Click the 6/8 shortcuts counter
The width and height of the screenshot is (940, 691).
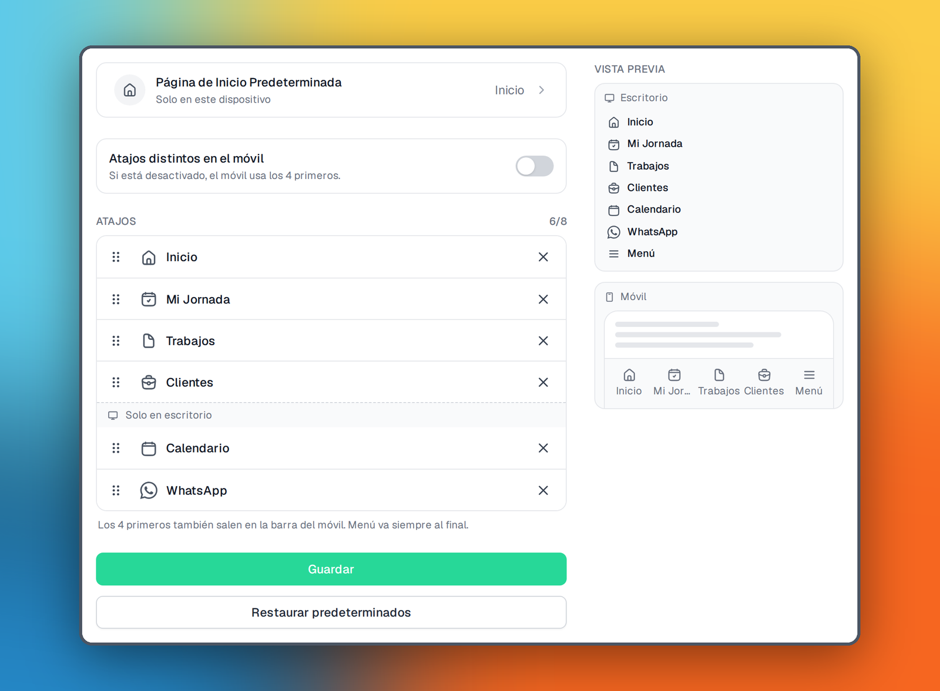point(558,221)
